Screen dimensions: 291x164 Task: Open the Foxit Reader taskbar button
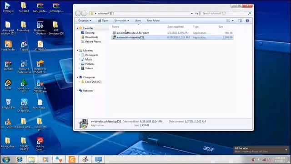72,159
